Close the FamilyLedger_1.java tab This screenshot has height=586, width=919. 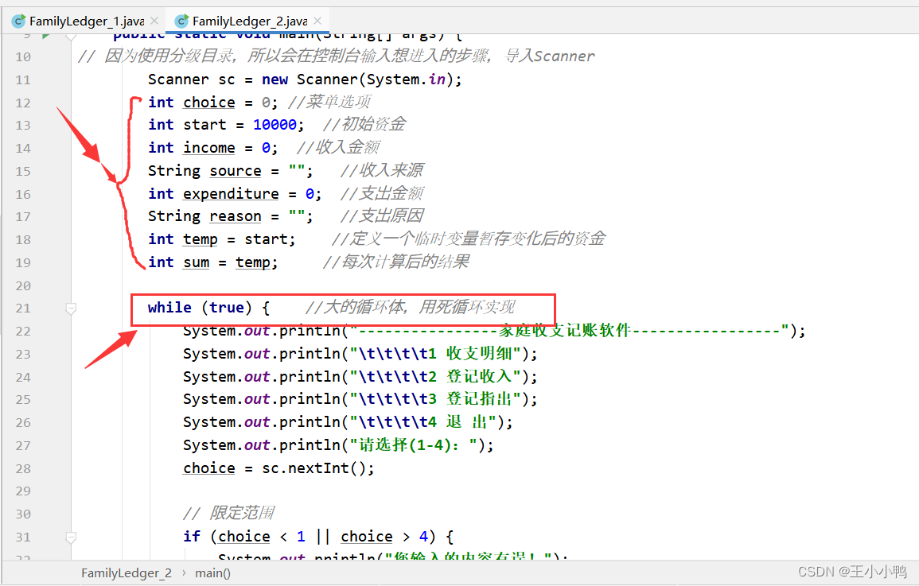tap(154, 21)
